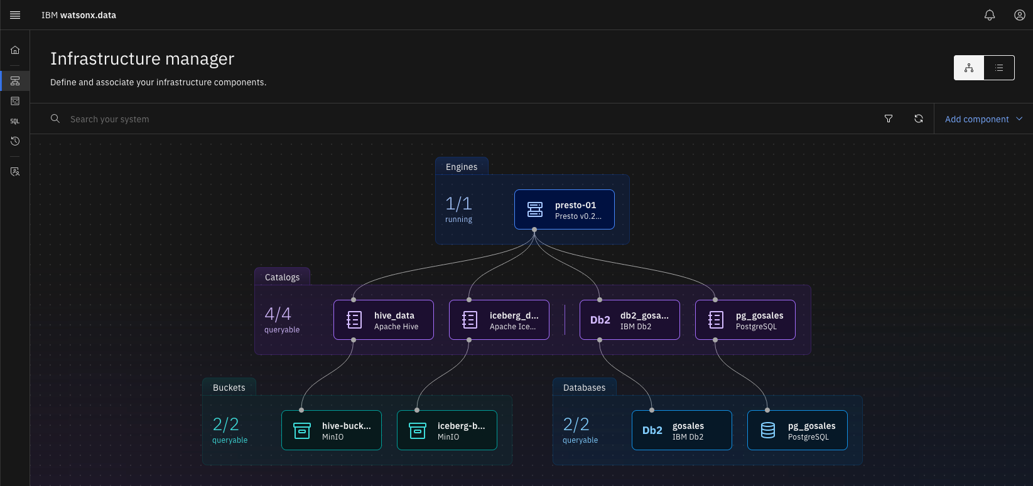Click the Infrastructure manager heading
Image resolution: width=1033 pixels, height=486 pixels.
pos(143,58)
